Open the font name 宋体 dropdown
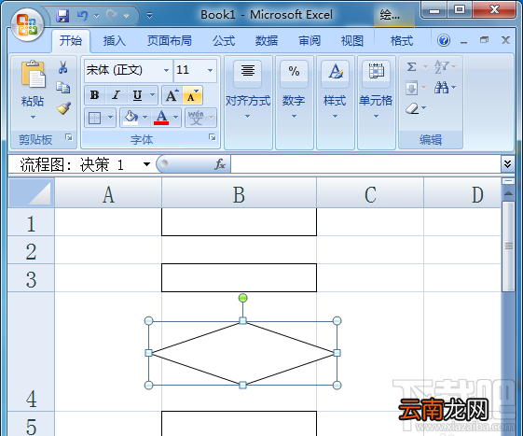523x436 pixels. [166, 70]
